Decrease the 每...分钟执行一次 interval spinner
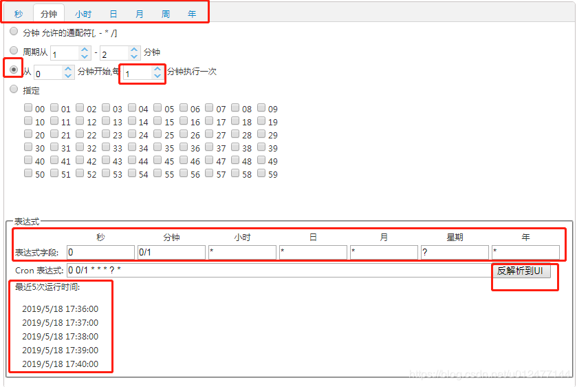This screenshot has height=387, width=577. click(157, 76)
